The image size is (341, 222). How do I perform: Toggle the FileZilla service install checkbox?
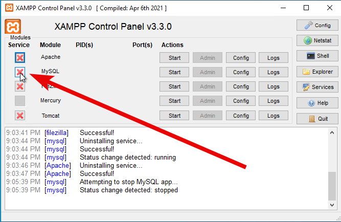[x=20, y=86]
